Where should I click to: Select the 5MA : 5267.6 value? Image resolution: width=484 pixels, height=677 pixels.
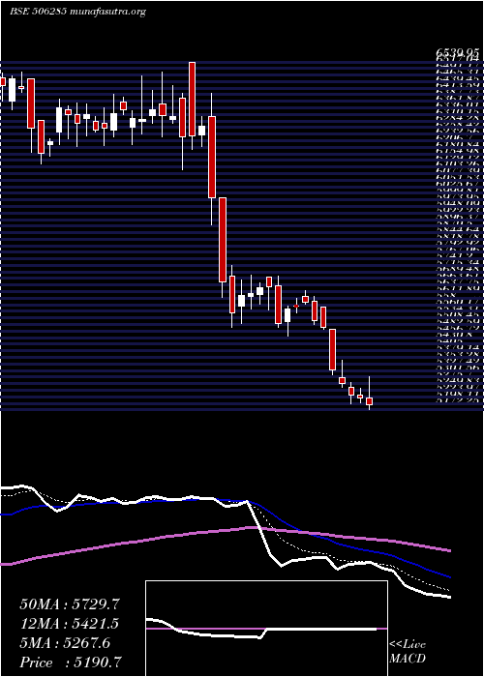65,643
